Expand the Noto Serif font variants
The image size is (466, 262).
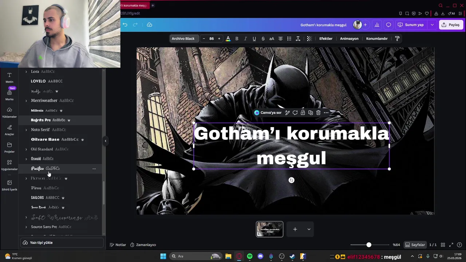click(x=26, y=130)
